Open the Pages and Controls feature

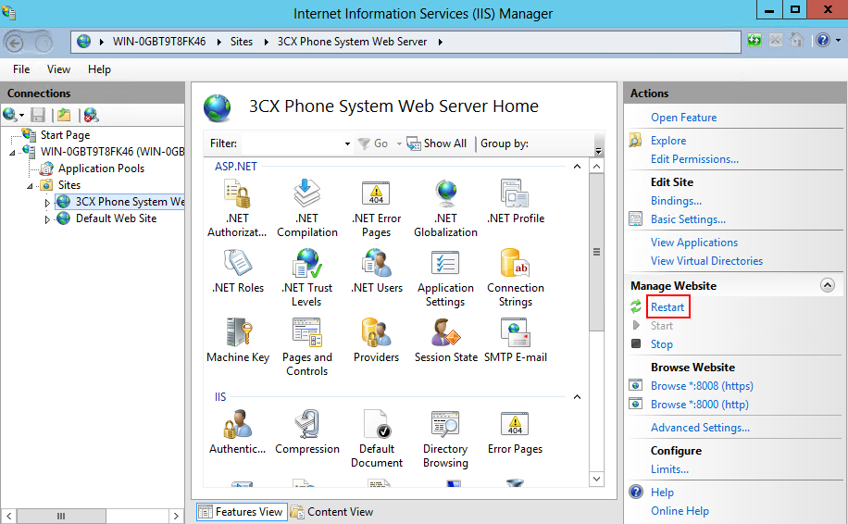306,347
